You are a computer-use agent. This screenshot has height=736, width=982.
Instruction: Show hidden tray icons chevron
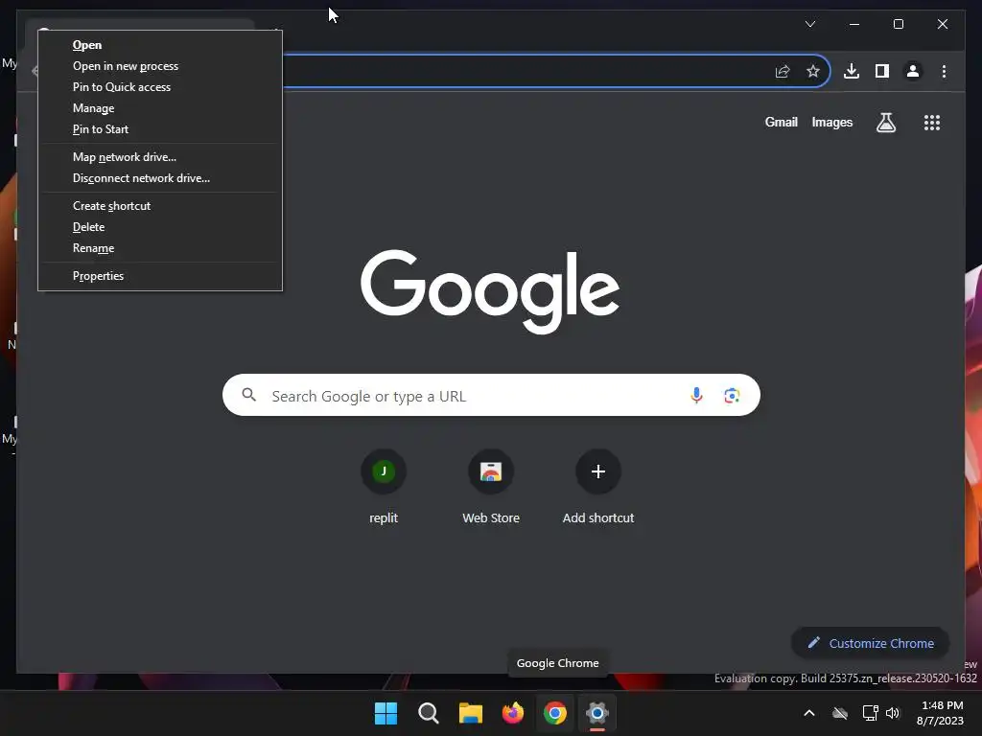[809, 713]
